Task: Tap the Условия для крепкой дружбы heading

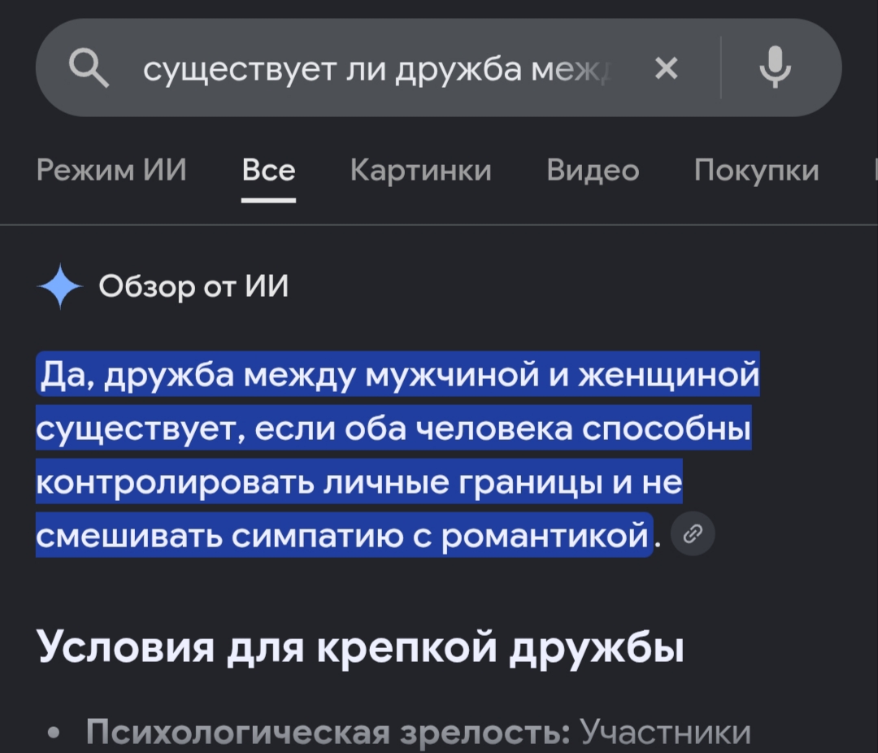Action: [x=361, y=646]
